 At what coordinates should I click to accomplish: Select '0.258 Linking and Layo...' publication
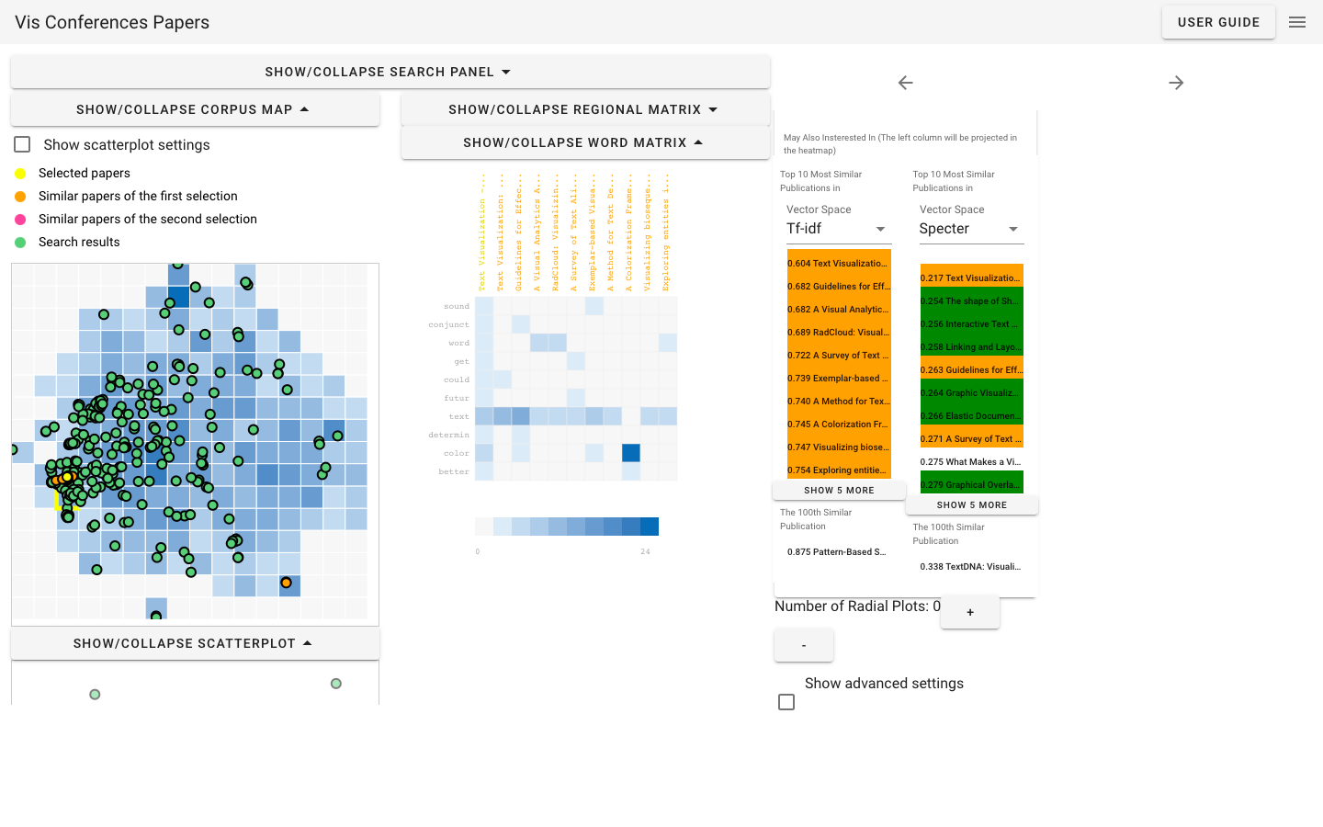click(972, 347)
